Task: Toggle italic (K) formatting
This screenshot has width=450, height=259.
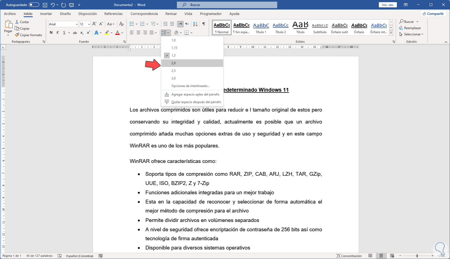Action: tap(58, 33)
